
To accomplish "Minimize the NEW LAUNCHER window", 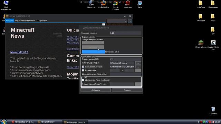I will 125,16.
